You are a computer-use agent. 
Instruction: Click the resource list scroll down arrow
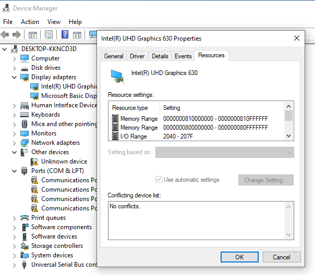click(289, 136)
